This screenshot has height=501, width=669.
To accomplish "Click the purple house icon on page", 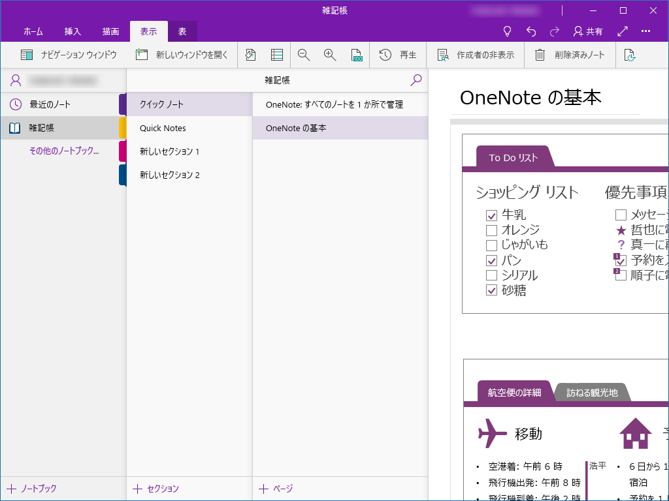I will click(x=635, y=433).
